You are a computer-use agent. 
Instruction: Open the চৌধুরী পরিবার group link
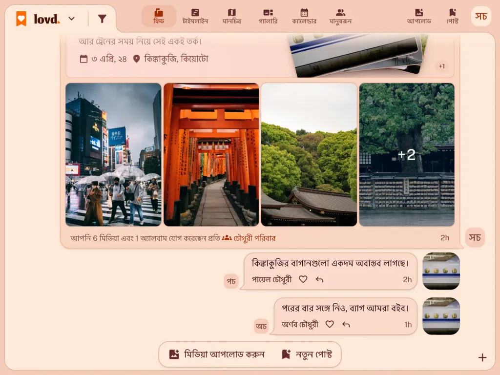pyautogui.click(x=249, y=238)
